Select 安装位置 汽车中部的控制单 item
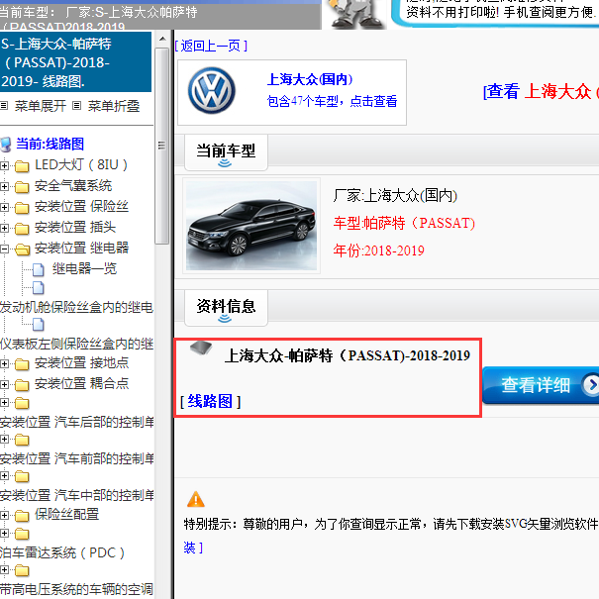 77,495
